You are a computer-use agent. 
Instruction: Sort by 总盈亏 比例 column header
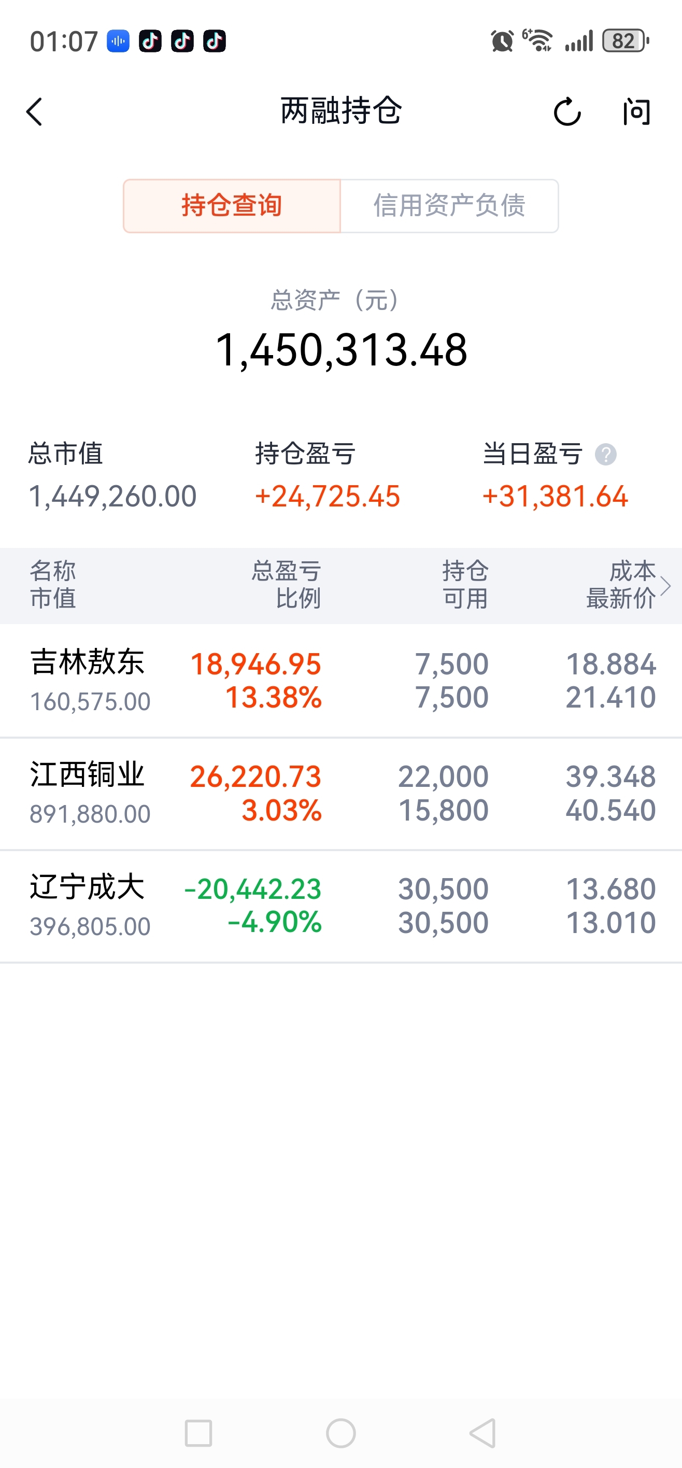[287, 585]
